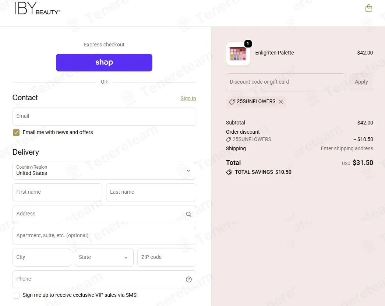Select the Discount code or gift card field

(x=286, y=82)
